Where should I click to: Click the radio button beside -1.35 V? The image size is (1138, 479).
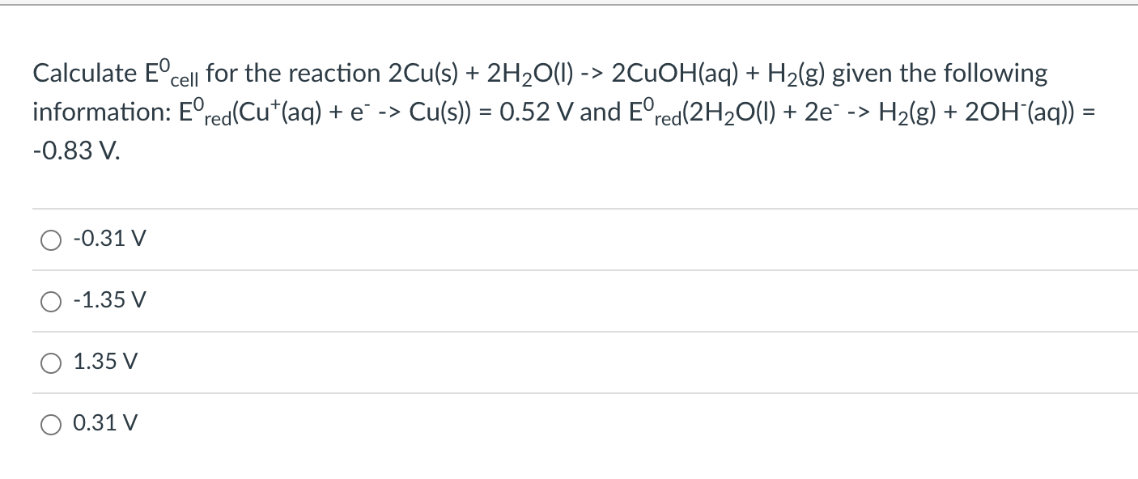coord(51,299)
